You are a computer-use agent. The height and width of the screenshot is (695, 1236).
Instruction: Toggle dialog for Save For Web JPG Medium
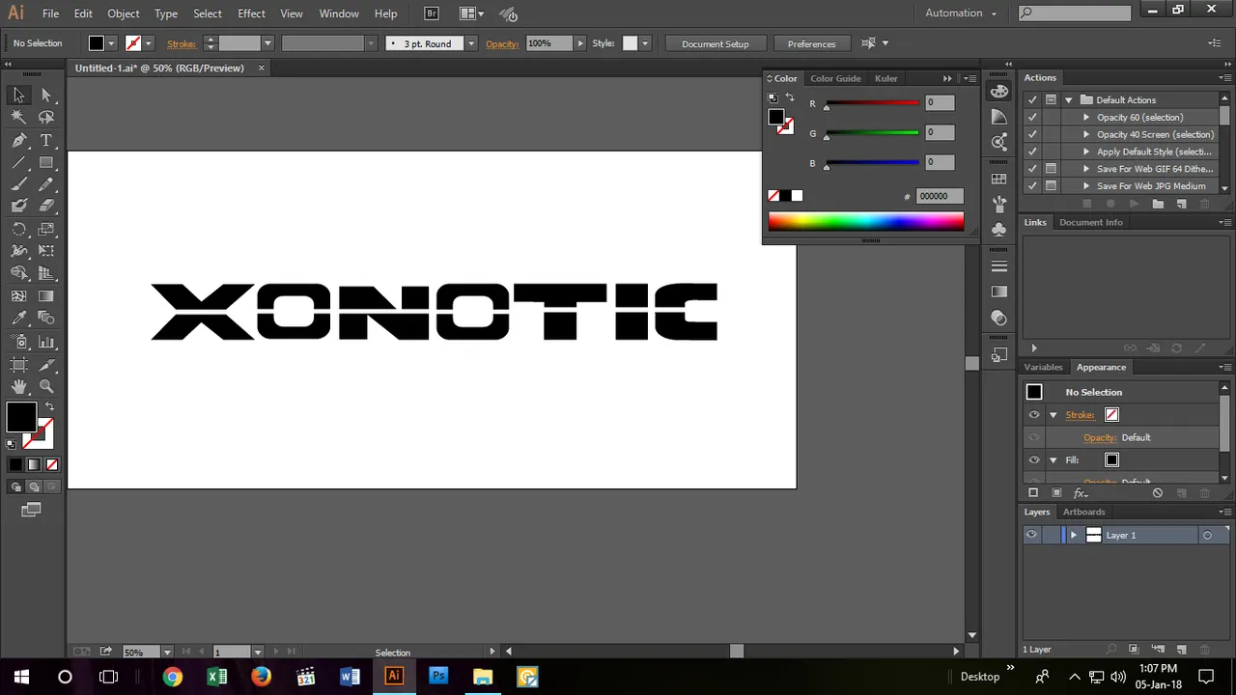click(x=1051, y=186)
